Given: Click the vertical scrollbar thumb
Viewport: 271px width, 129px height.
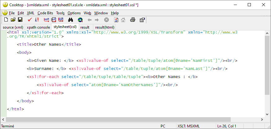Looking at the screenshot, I should (x=267, y=65).
